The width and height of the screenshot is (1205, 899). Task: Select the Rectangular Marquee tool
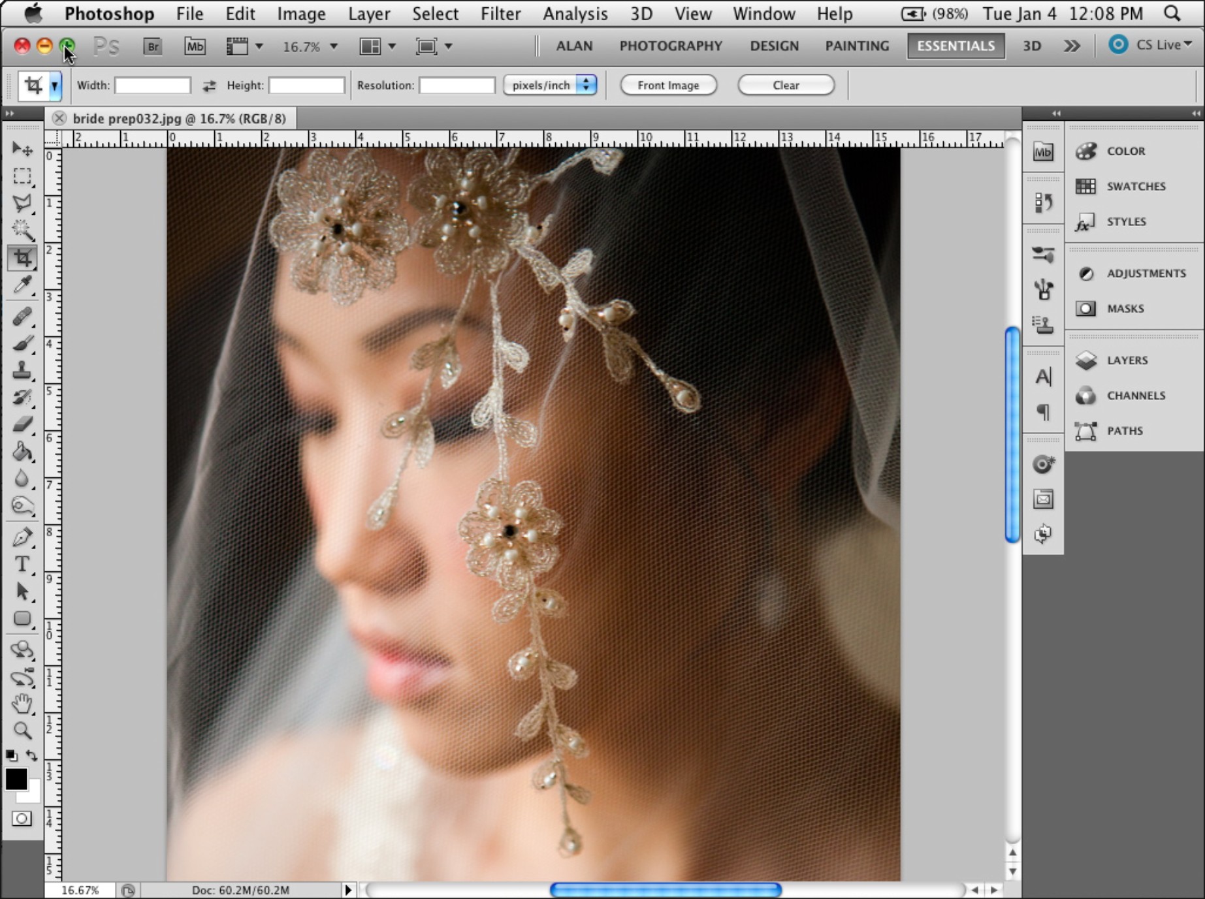click(x=22, y=176)
